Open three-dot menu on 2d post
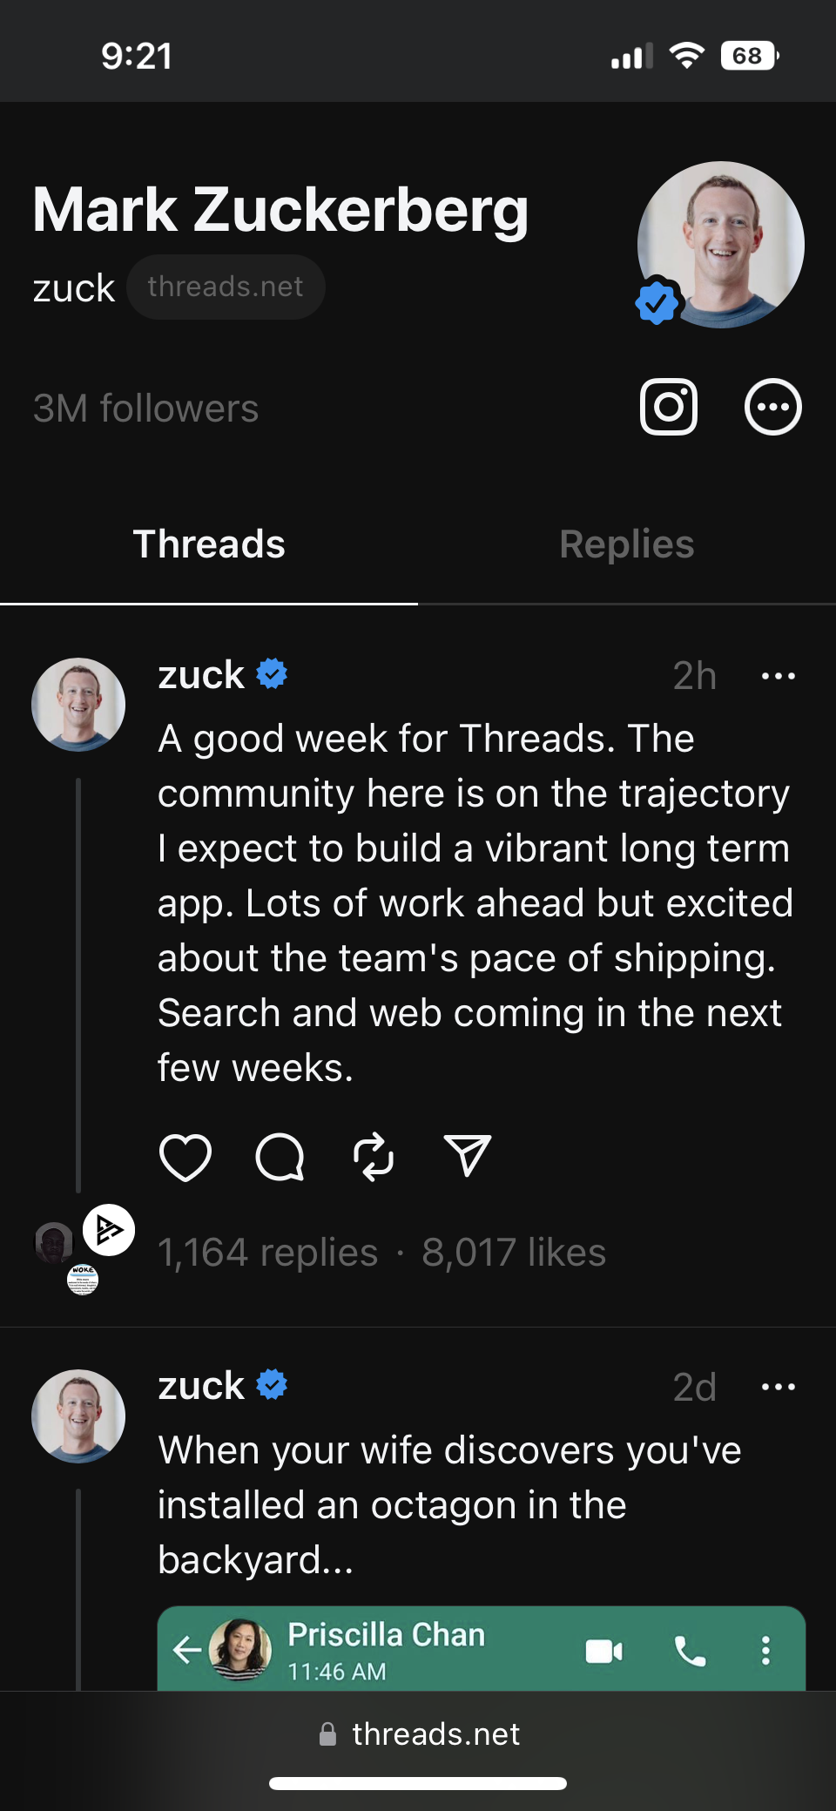 tap(778, 1387)
